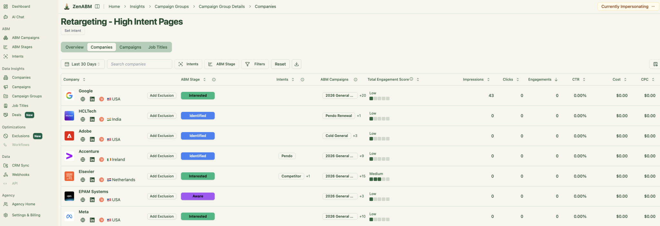Open the Currently Impersonating ellipsis menu
The image size is (660, 226).
(653, 6)
